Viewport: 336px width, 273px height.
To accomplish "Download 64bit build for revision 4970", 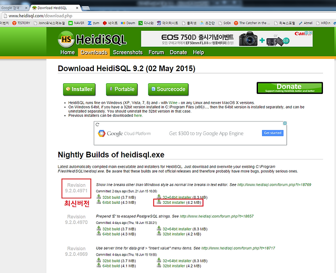I will [x=111, y=234].
